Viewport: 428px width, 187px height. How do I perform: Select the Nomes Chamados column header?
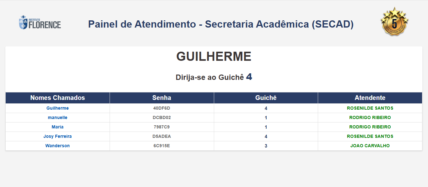click(x=57, y=98)
